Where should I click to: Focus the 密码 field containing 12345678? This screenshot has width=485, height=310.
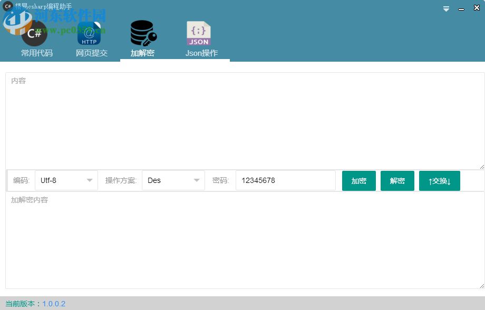point(286,180)
